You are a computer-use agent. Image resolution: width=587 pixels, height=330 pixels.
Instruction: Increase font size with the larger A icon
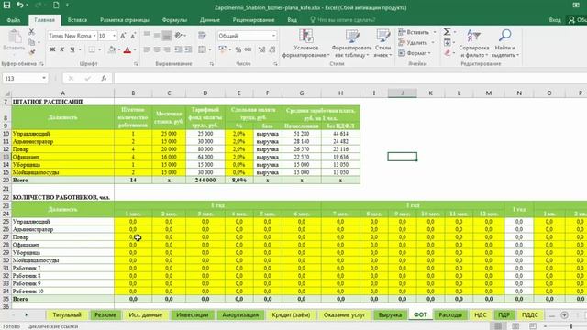pos(123,36)
